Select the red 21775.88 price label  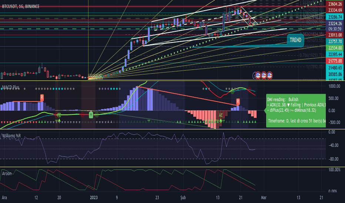point(335,61)
